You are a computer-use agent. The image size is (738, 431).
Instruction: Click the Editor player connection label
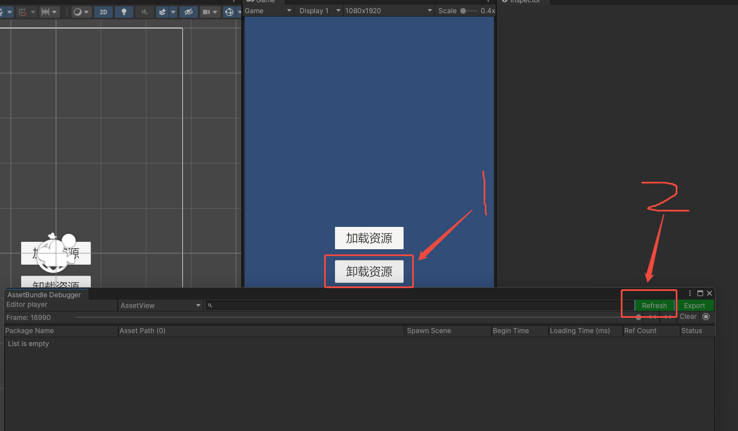coord(27,305)
